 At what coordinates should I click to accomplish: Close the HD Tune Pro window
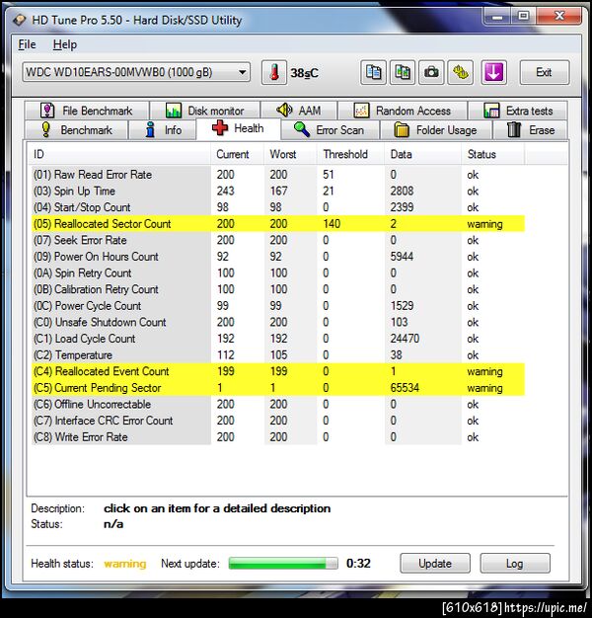point(558,17)
